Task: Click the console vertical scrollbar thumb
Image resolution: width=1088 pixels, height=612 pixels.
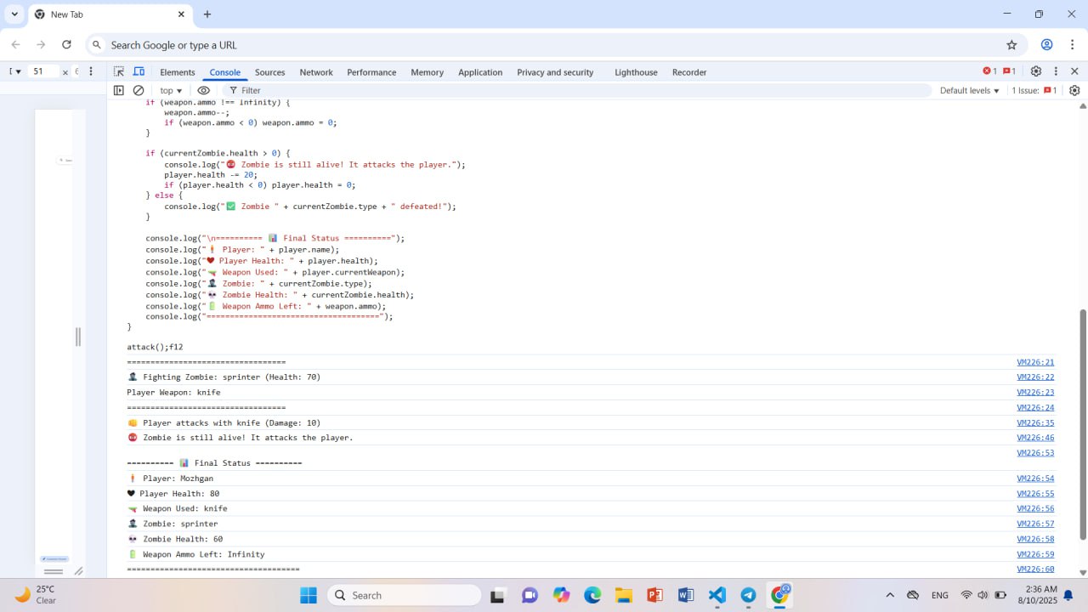Action: [x=1082, y=425]
